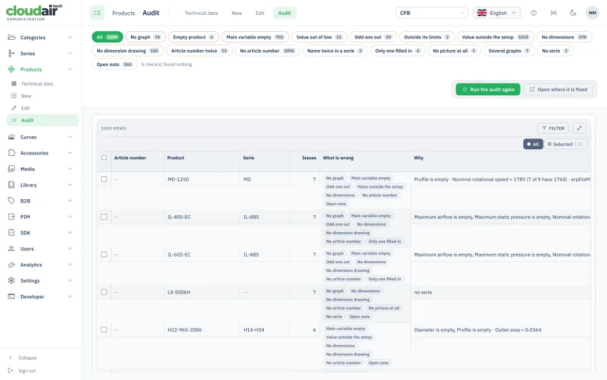Select the Audit top tab
This screenshot has width=607, height=380.
point(285,13)
